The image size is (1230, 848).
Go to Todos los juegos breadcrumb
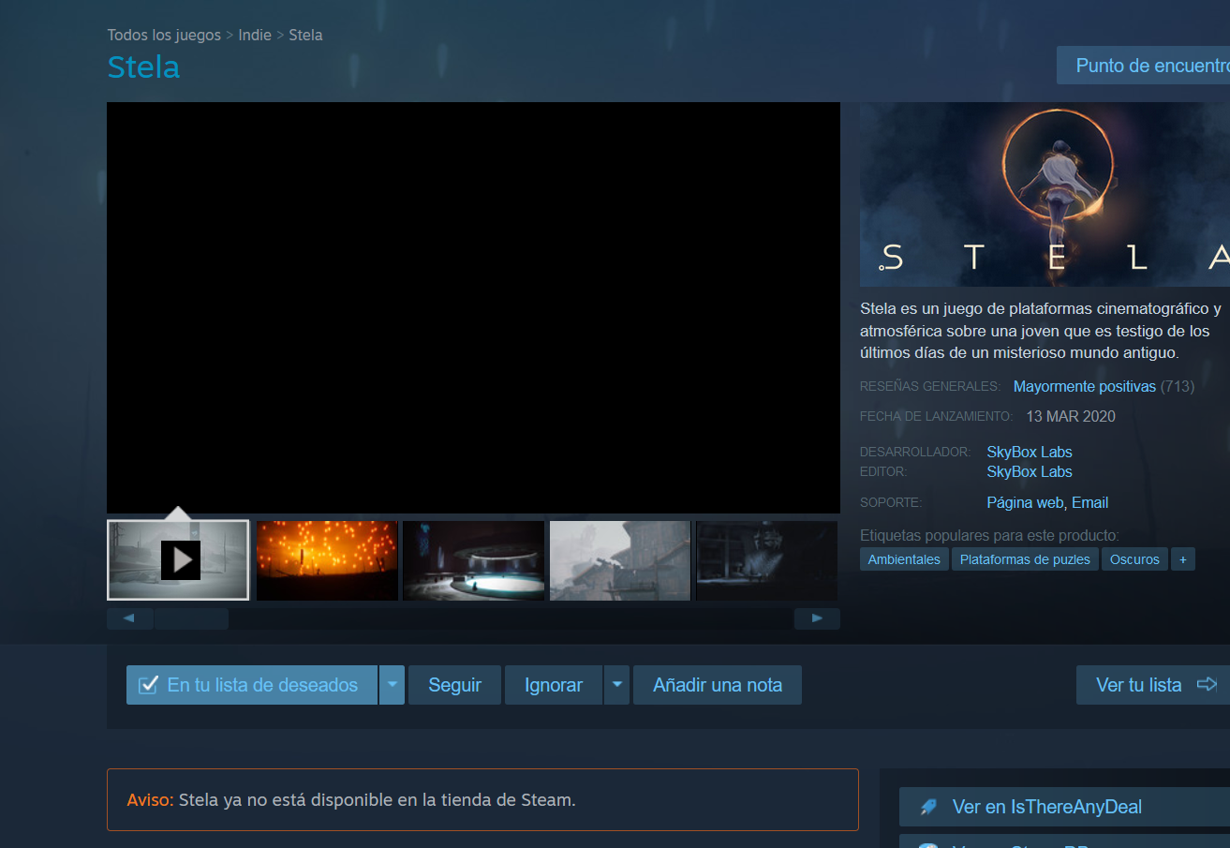(x=164, y=35)
